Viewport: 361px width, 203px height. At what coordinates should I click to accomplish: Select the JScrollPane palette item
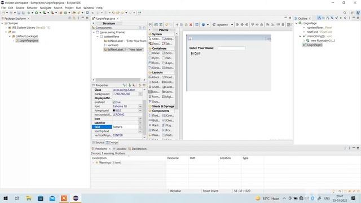[168, 53]
